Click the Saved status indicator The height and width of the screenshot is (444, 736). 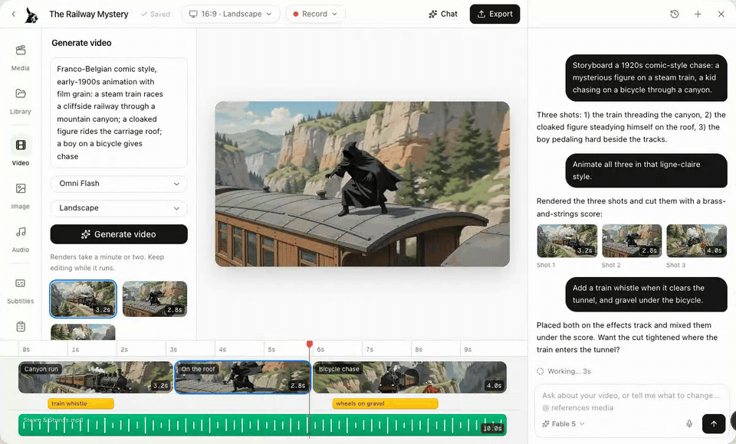click(156, 14)
